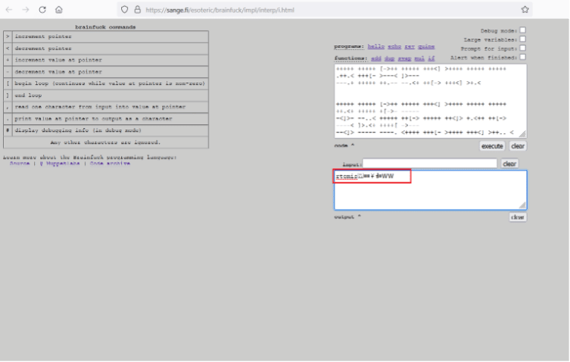
Task: Load the hello sample program
Action: point(376,47)
